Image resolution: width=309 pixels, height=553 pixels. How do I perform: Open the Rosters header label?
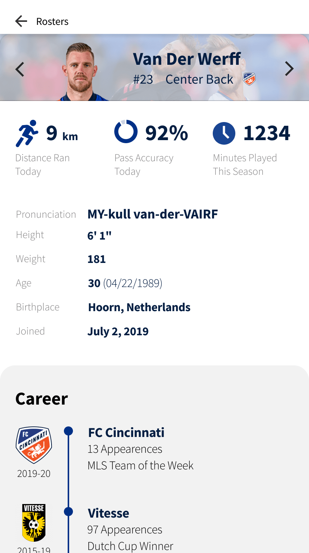tap(52, 21)
